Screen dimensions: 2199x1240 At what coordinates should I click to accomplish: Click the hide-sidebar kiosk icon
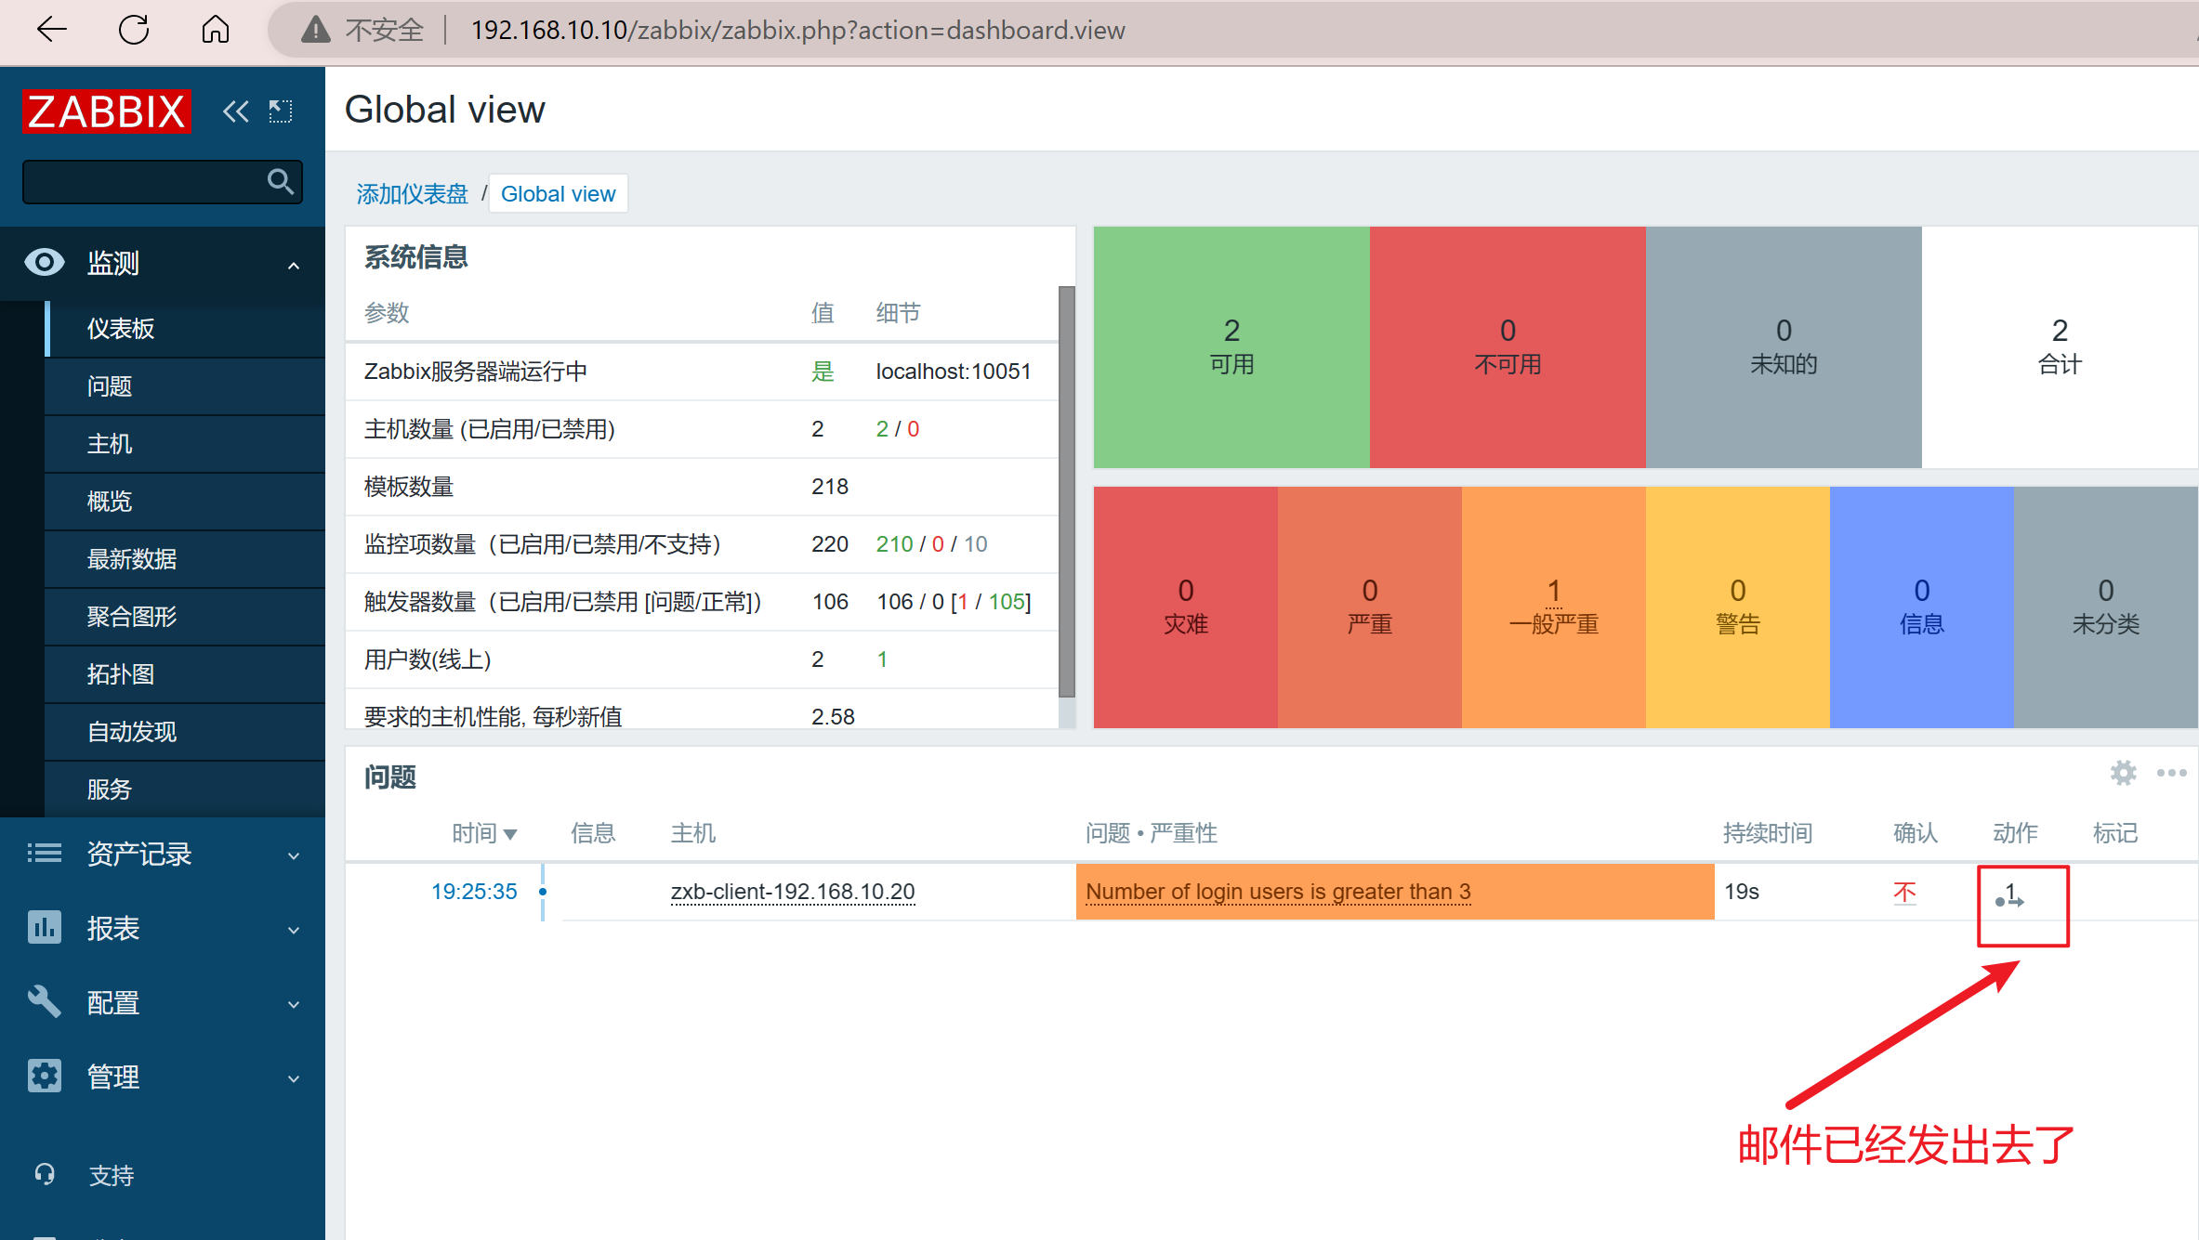[x=280, y=111]
